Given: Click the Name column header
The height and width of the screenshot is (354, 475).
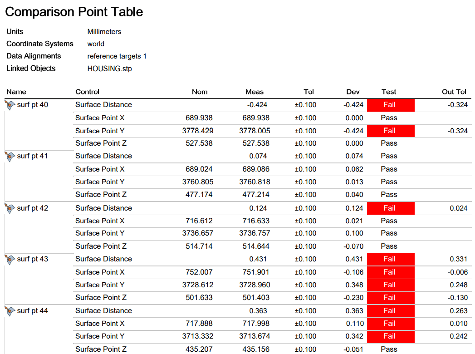Looking at the screenshot, I should tap(16, 92).
